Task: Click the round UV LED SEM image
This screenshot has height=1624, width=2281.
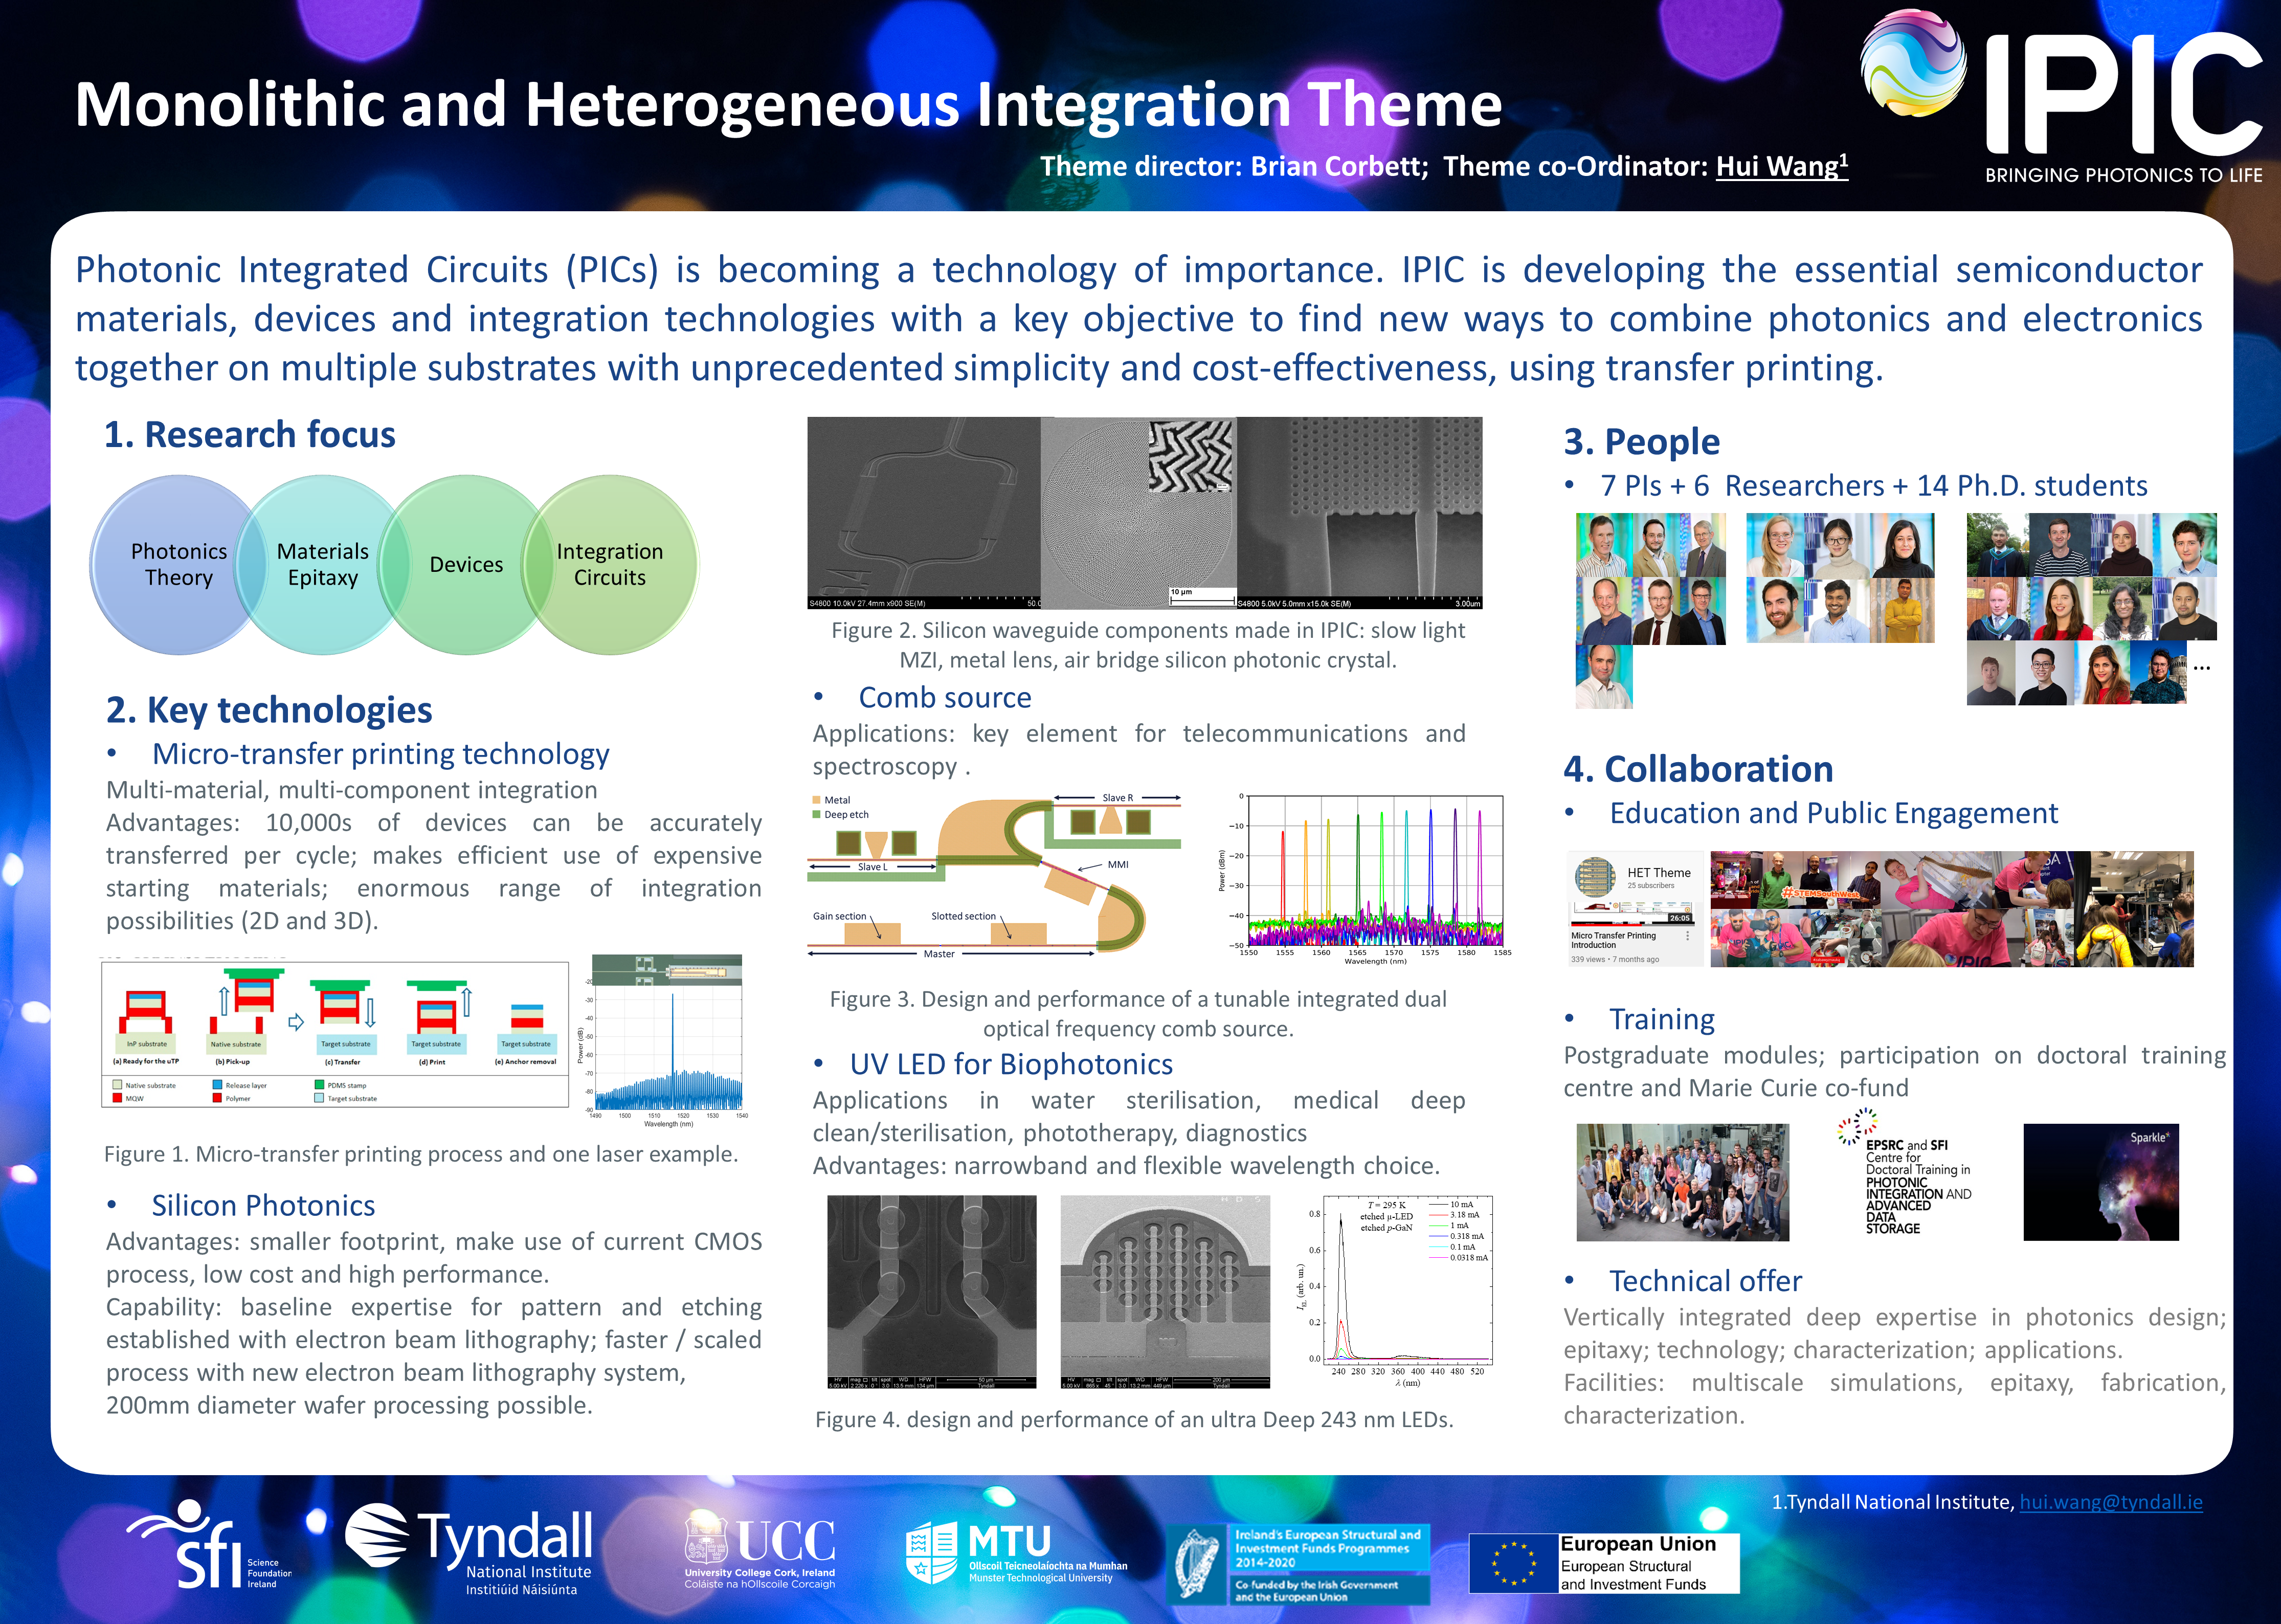Action: point(1165,1292)
